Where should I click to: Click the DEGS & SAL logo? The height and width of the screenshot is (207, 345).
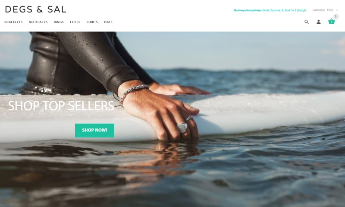coord(36,9)
